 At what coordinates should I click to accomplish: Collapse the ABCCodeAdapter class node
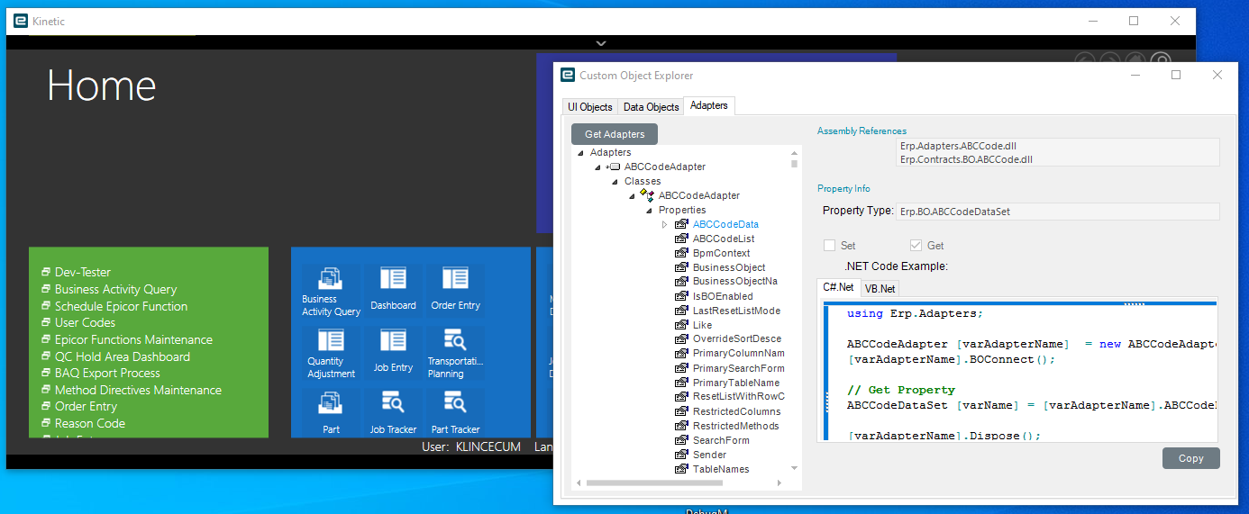click(632, 196)
